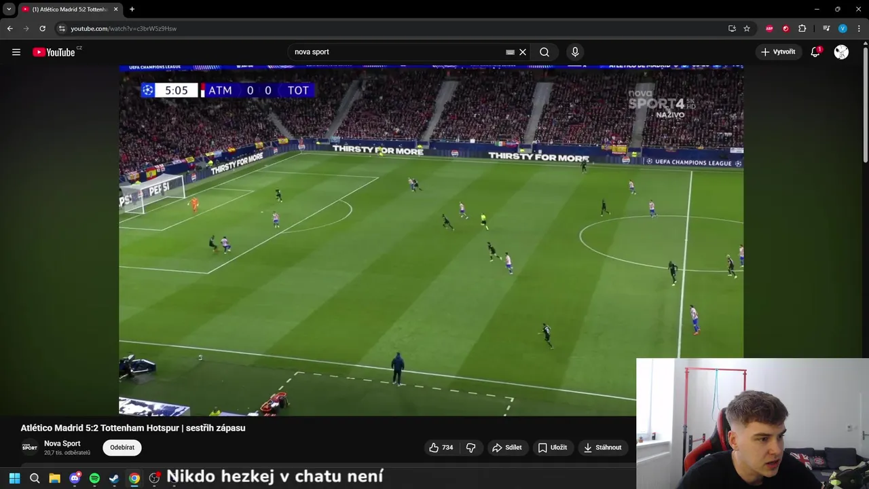
Task: Open Windows taskbar search
Action: [x=35, y=478]
